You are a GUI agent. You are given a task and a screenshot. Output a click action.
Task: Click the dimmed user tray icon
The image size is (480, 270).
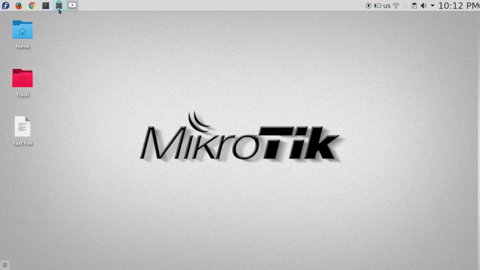[x=405, y=6]
